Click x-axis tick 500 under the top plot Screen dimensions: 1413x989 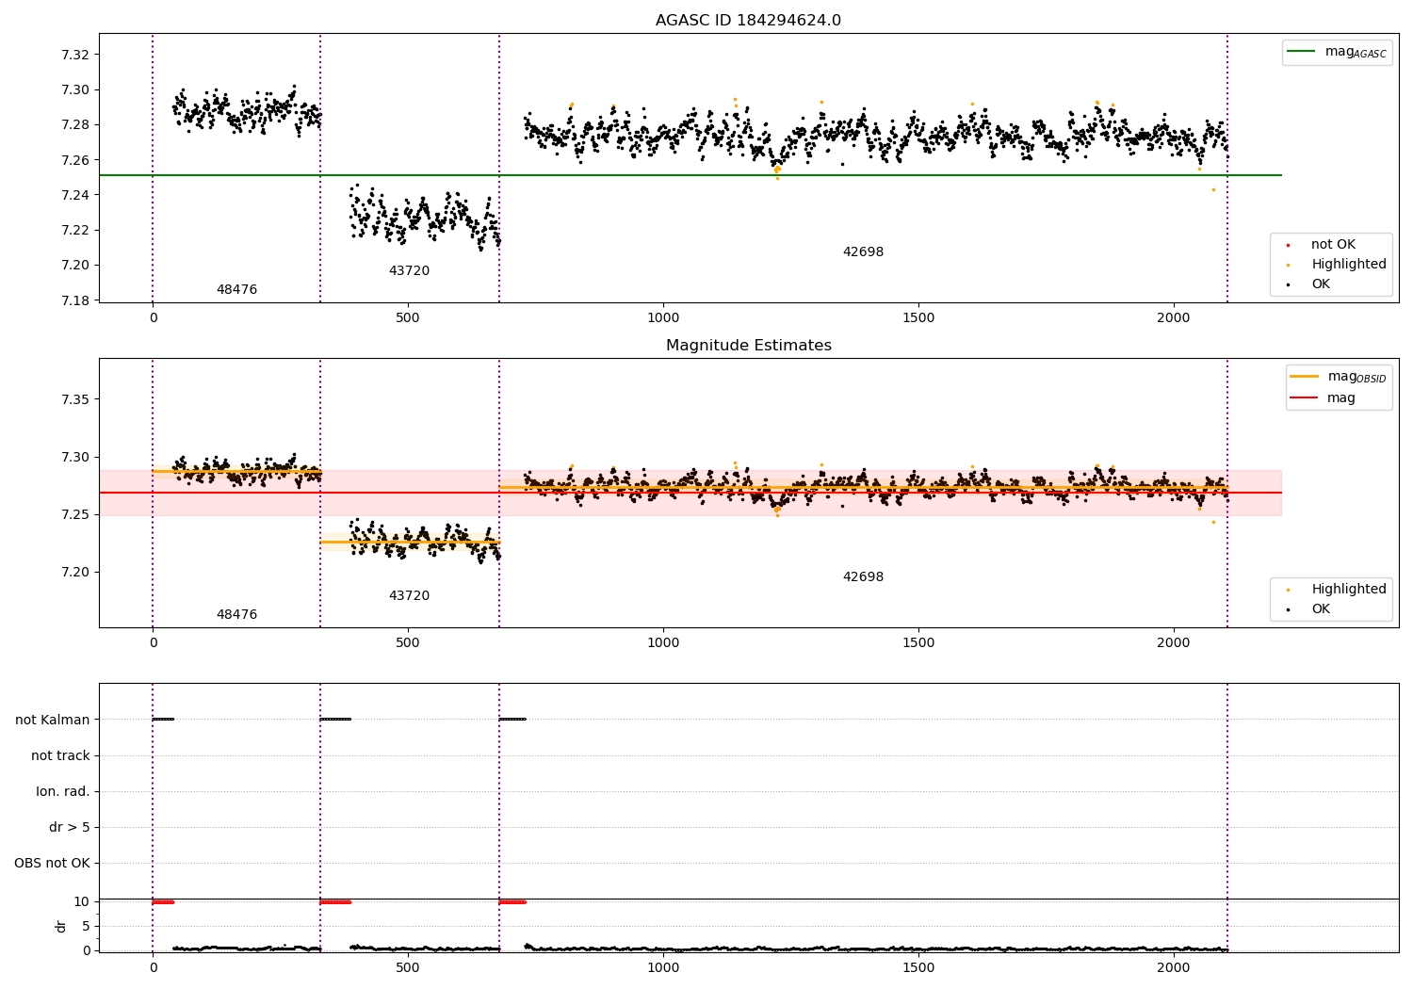pyautogui.click(x=408, y=318)
